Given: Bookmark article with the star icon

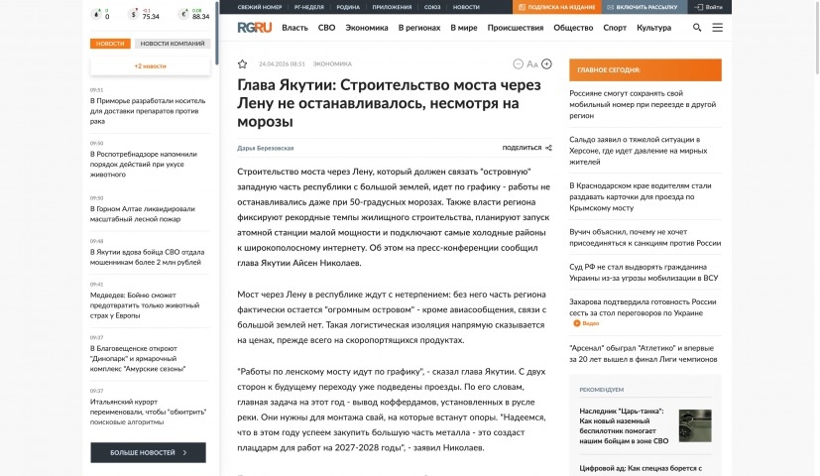Looking at the screenshot, I should click(x=242, y=63).
